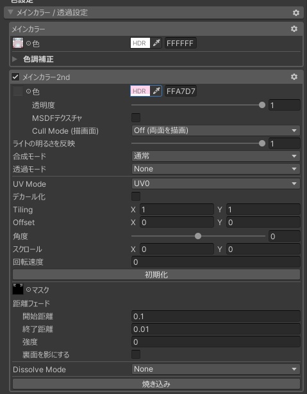This screenshot has height=394, width=307.
Task: Expand the 色調補正 foldout
Action: 15,59
